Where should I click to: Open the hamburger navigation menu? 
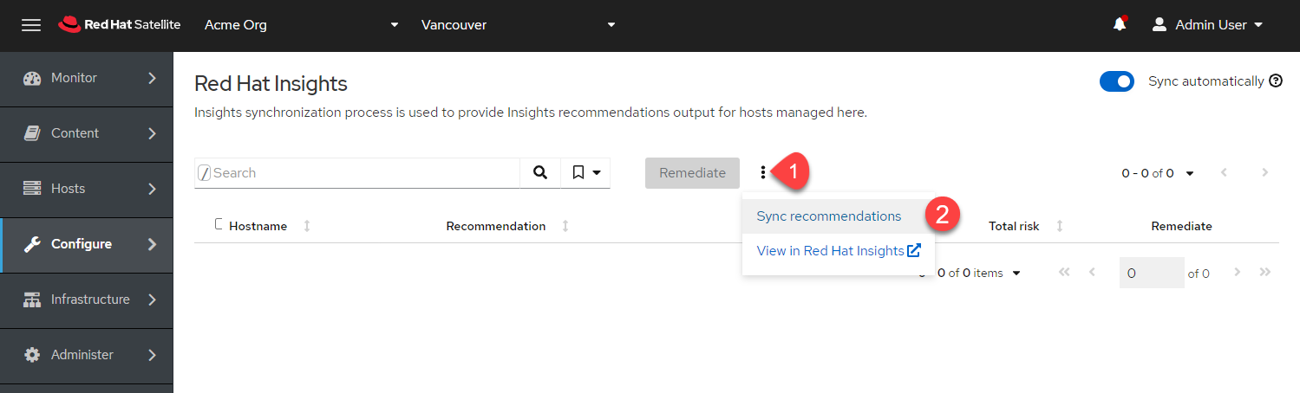[x=31, y=25]
